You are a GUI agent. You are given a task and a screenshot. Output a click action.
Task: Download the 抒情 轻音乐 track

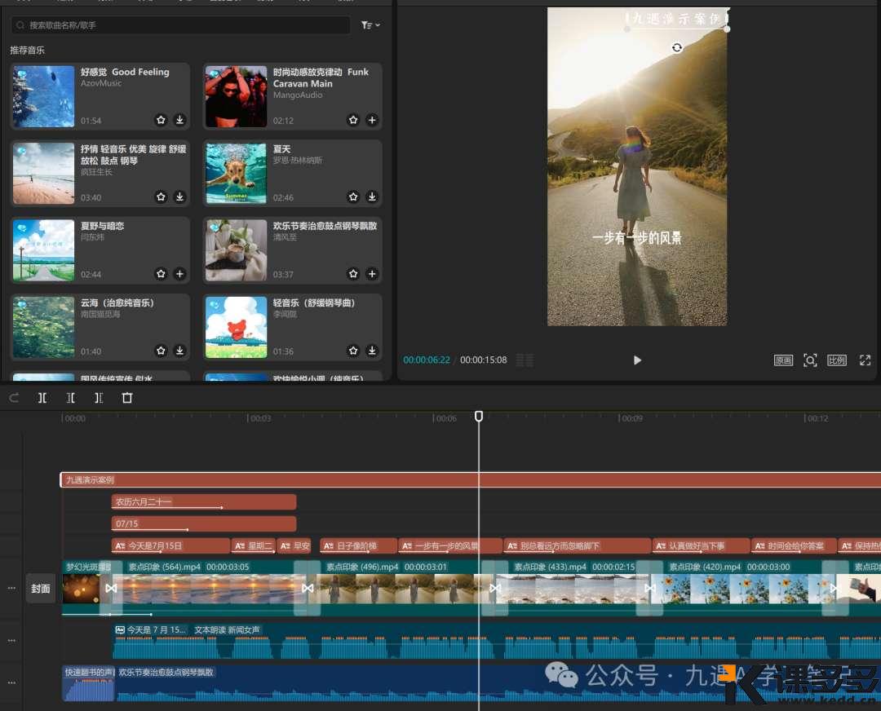(x=179, y=197)
